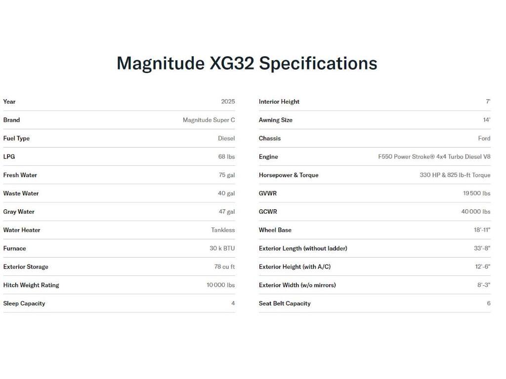
Task: Select the Exterior Storage label
Action: 26,267
